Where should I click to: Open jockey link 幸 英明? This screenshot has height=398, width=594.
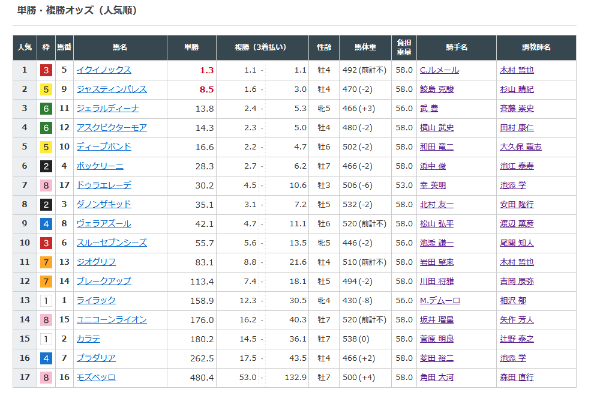coord(433,185)
